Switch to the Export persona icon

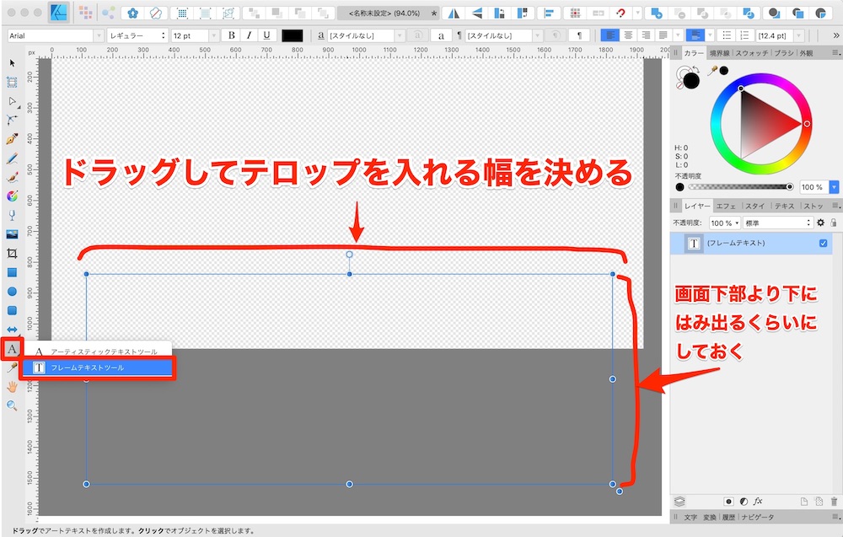109,13
